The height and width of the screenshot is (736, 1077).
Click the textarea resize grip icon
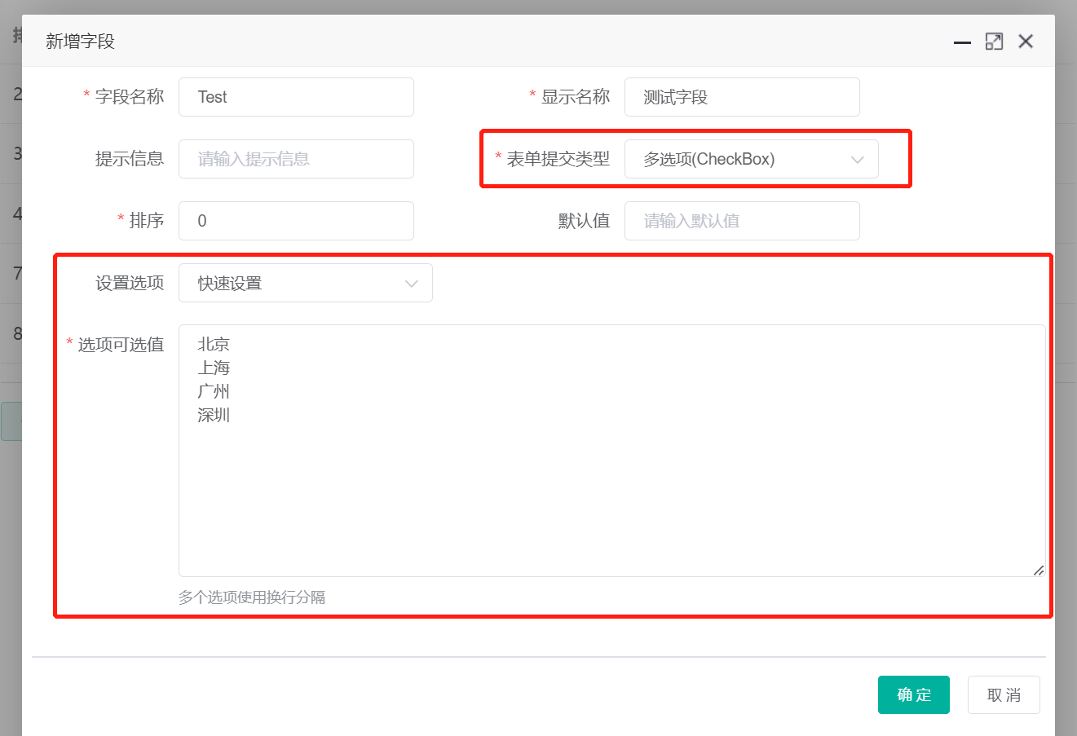click(1039, 569)
